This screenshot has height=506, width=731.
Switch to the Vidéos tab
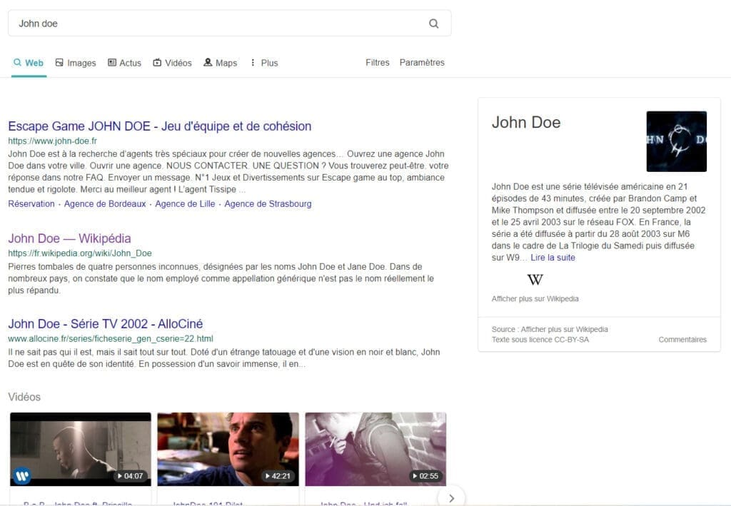(x=173, y=63)
